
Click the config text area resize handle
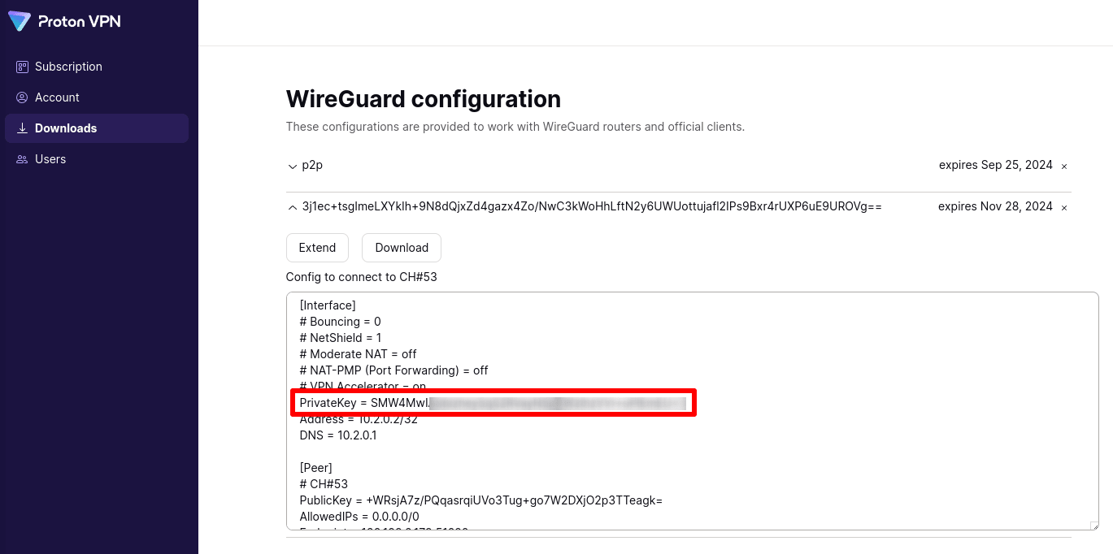click(1093, 526)
